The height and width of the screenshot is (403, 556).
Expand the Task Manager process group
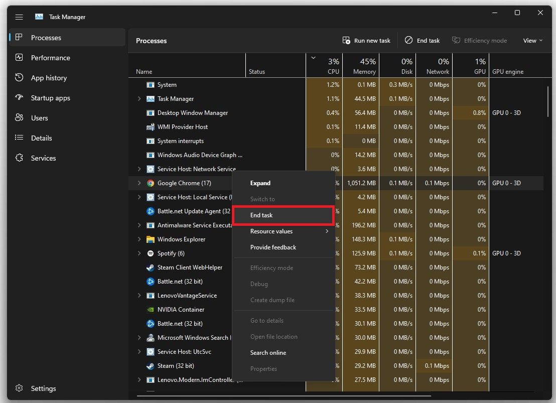coord(139,99)
